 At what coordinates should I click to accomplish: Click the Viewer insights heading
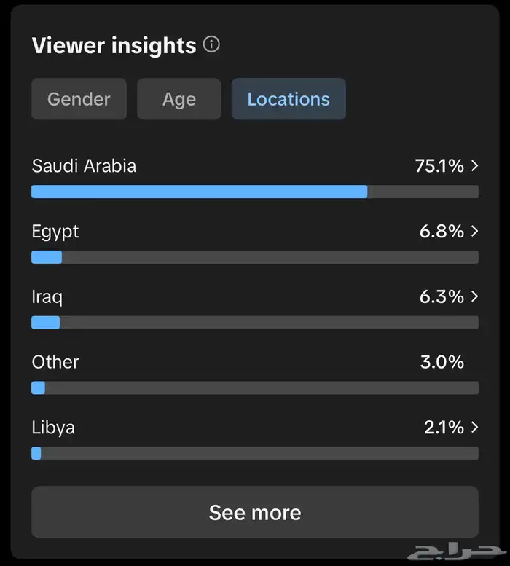tap(114, 46)
